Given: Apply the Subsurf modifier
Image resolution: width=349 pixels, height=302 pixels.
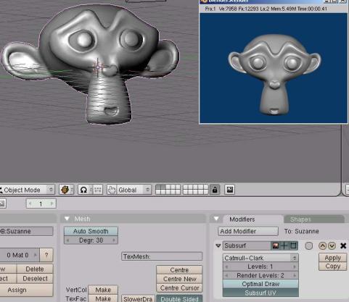Looking at the screenshot, I should [332, 258].
